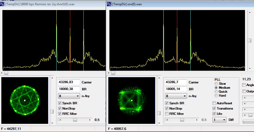
Task: Click scrollbar thumb beside хзч(0).wav constellation
Action: (159, 113)
